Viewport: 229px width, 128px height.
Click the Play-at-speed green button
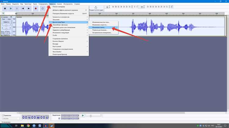(x=83, y=116)
